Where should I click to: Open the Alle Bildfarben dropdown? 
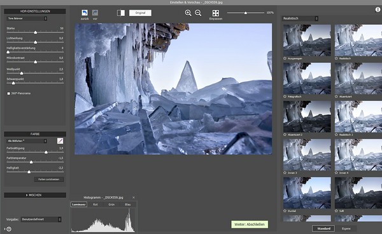tap(27, 141)
